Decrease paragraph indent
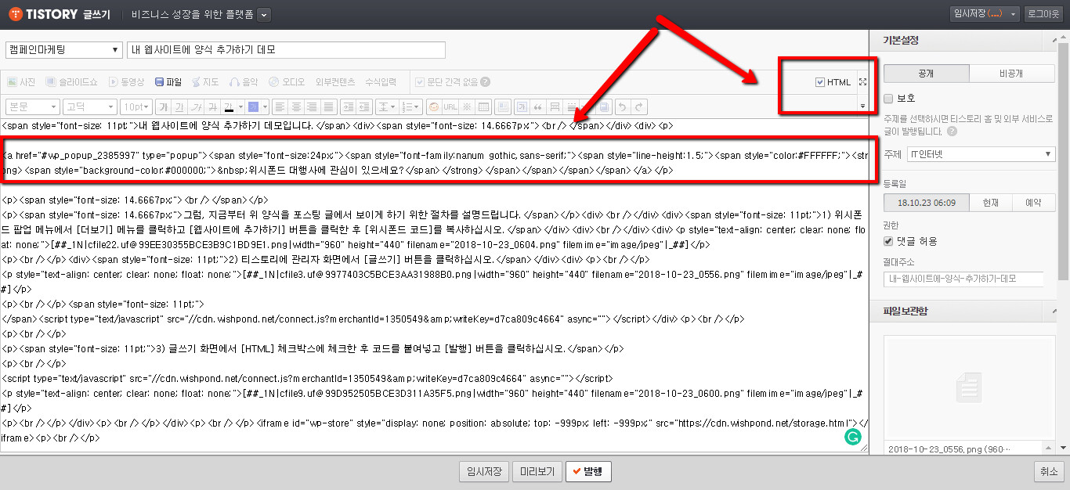 click(365, 106)
